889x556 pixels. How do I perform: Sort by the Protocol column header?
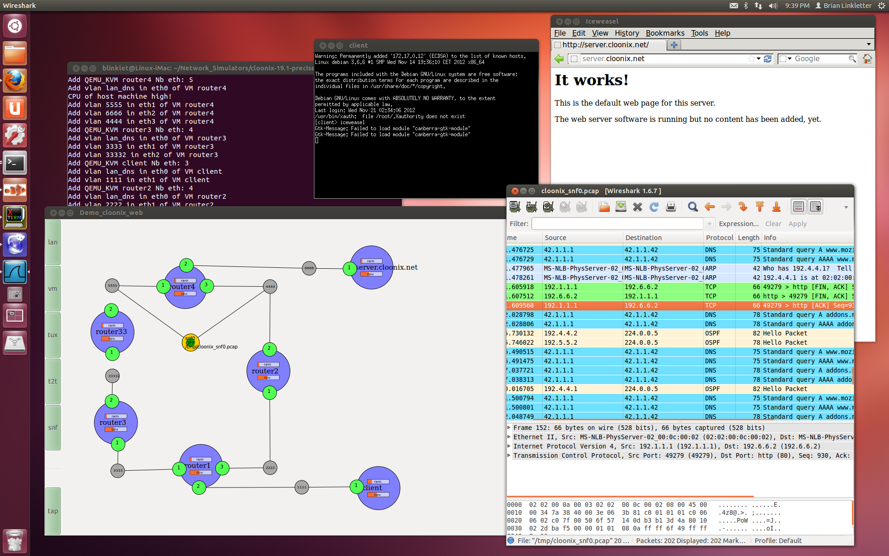(719, 238)
